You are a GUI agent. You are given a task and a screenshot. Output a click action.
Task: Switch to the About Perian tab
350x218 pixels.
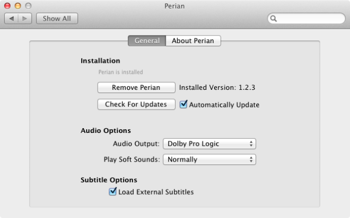(x=193, y=41)
